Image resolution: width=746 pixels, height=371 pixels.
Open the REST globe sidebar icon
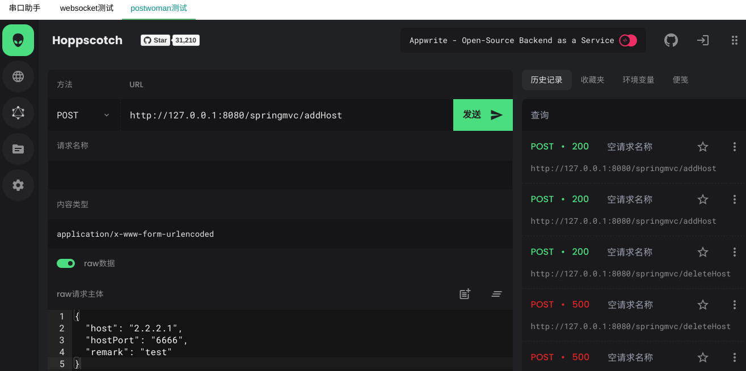18,76
